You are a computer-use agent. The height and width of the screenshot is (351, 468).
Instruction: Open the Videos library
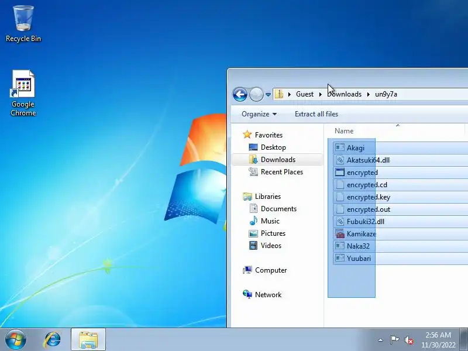[271, 245]
